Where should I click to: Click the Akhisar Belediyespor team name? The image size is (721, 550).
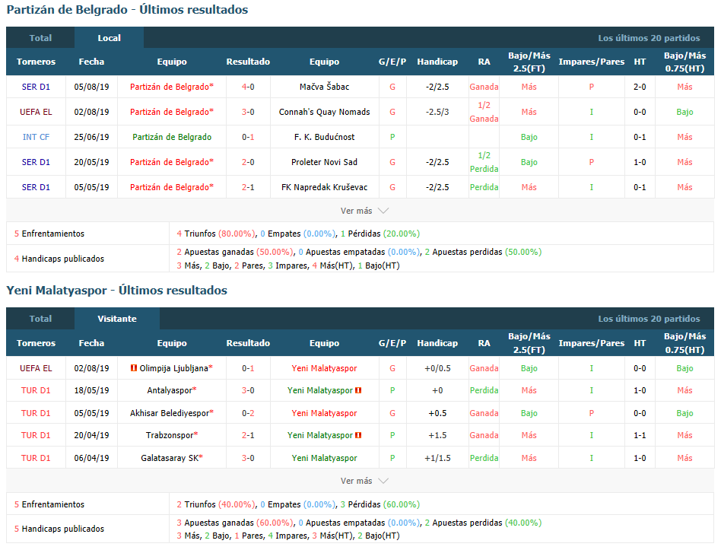170,413
